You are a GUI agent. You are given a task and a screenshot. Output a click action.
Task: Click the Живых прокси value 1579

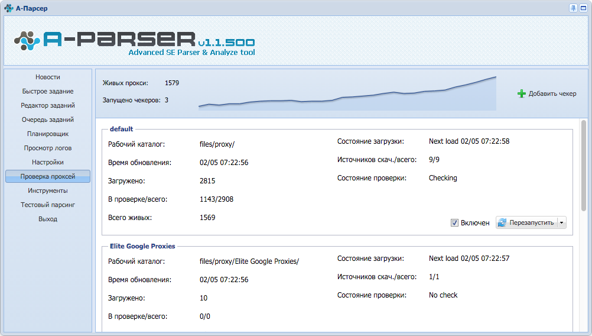[172, 83]
